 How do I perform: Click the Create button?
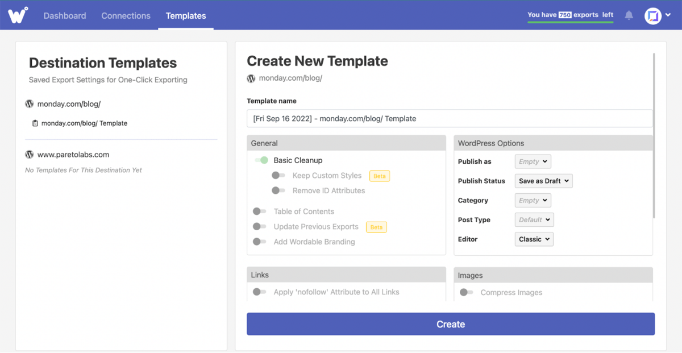tap(450, 324)
